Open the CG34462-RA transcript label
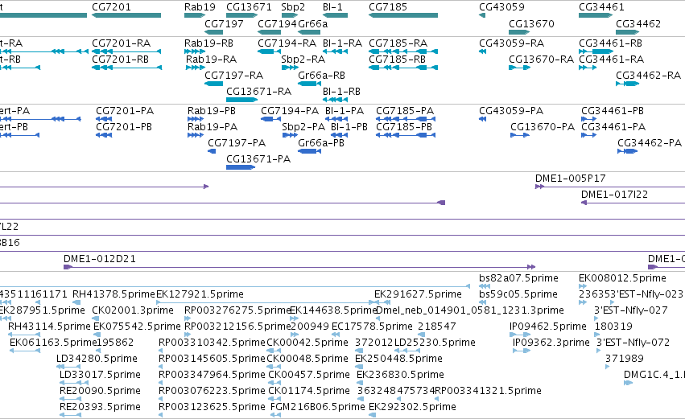The height and width of the screenshot is (419, 685). (648, 75)
